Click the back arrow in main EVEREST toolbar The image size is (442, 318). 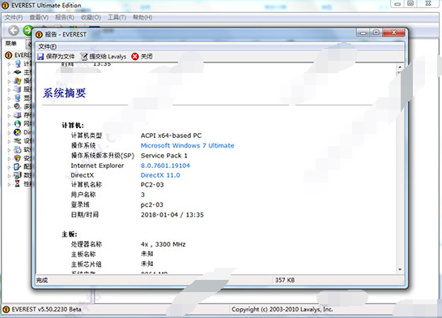coord(14,30)
